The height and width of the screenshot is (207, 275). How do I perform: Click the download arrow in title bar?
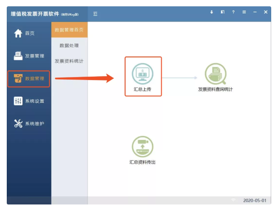(x=212, y=12)
